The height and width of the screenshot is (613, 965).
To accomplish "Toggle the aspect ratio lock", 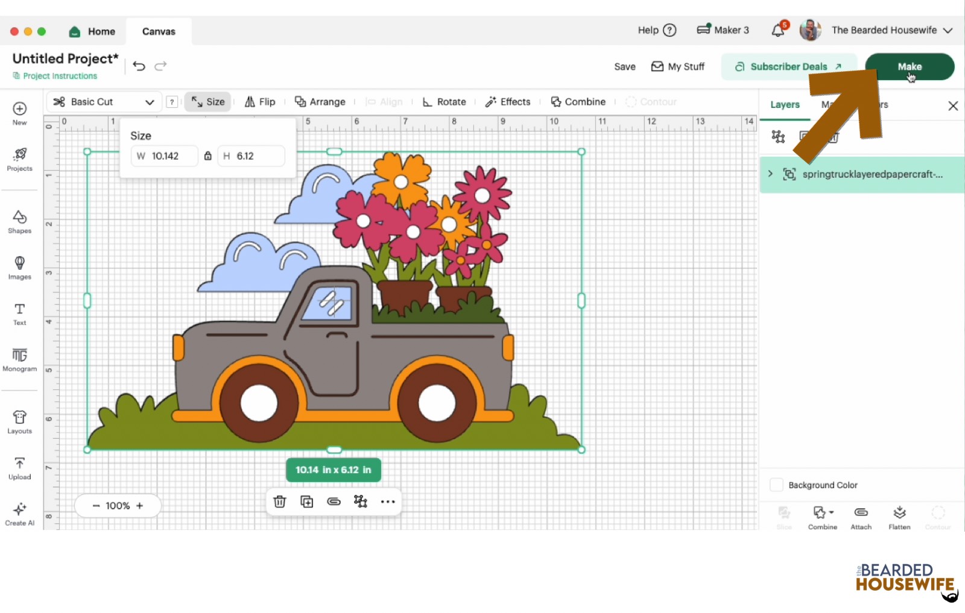I will point(207,156).
